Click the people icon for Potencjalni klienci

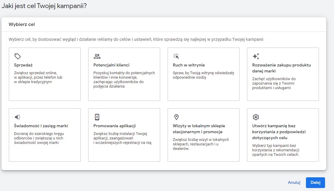[x=97, y=56]
